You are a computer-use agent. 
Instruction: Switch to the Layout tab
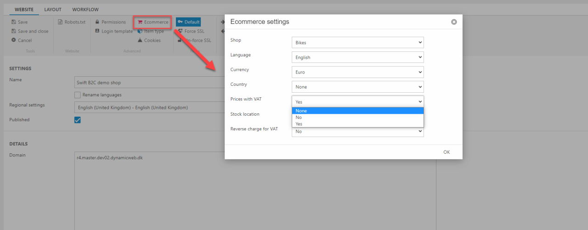tap(53, 10)
